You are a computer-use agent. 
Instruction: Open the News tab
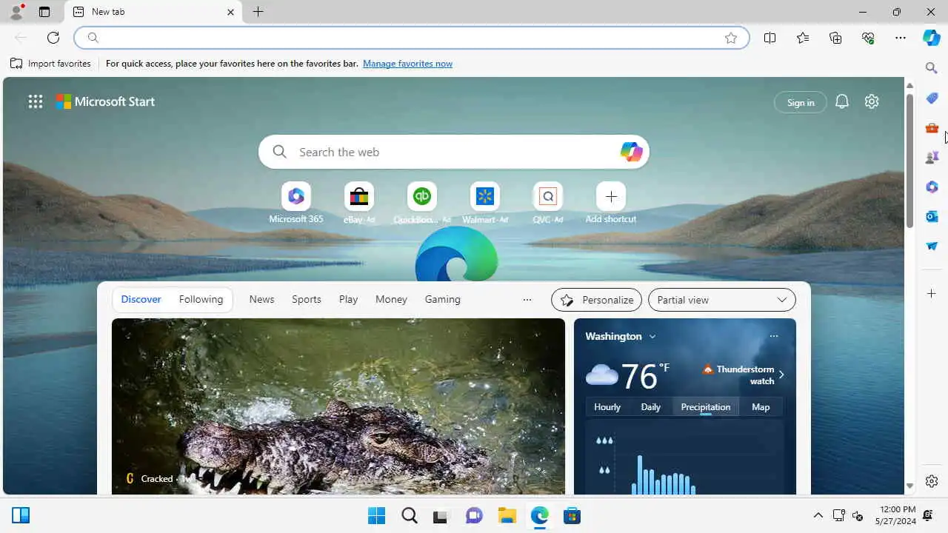261,300
